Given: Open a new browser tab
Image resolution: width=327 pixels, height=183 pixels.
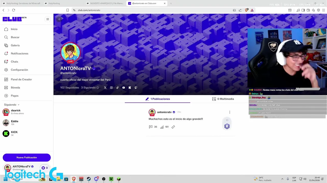Looking at the screenshot, I should [171, 3].
